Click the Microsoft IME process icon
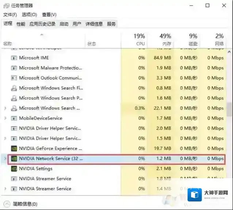 (14, 58)
